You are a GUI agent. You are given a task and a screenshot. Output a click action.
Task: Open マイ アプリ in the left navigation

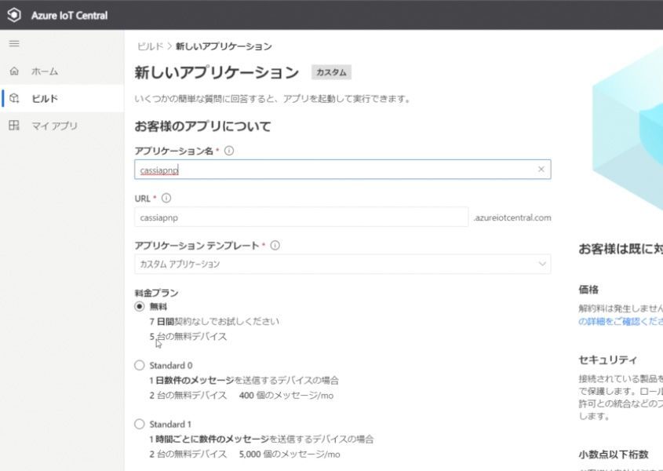pyautogui.click(x=54, y=126)
